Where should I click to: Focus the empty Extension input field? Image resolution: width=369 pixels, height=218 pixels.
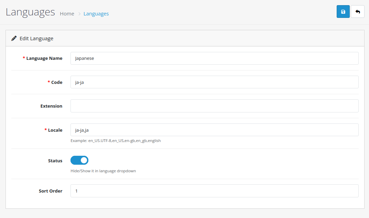click(x=214, y=106)
